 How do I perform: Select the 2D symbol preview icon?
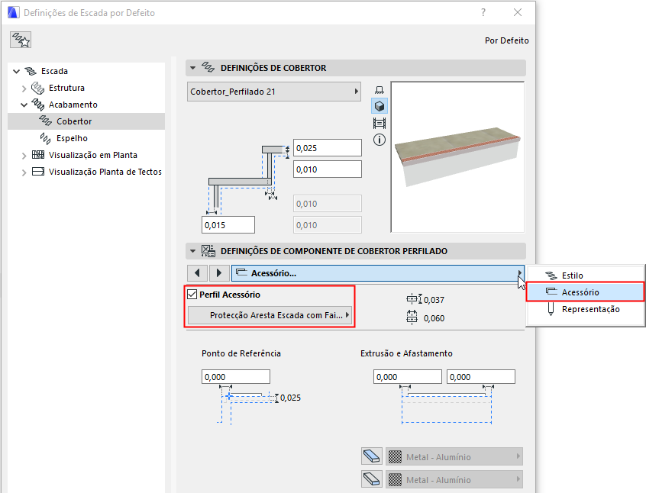click(x=380, y=90)
